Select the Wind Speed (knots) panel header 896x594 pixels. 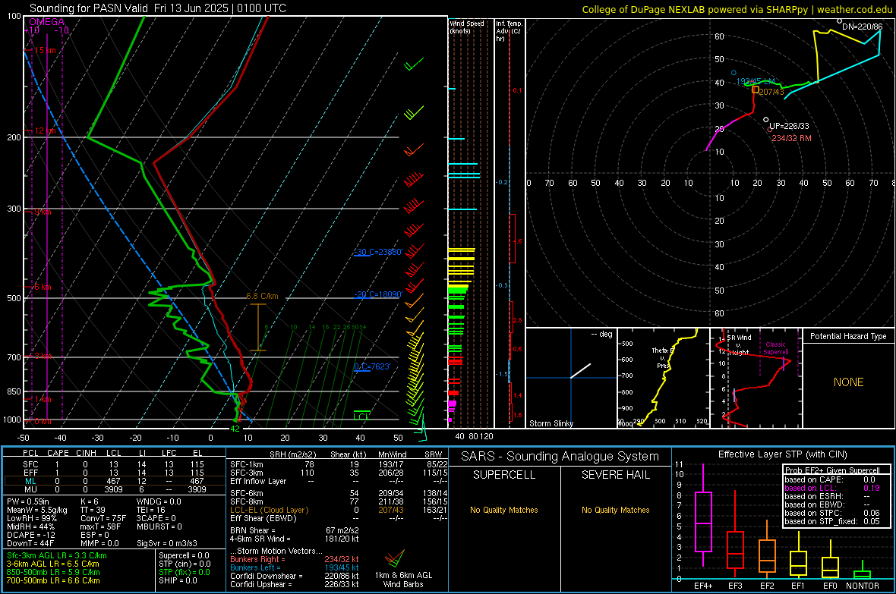coord(467,27)
